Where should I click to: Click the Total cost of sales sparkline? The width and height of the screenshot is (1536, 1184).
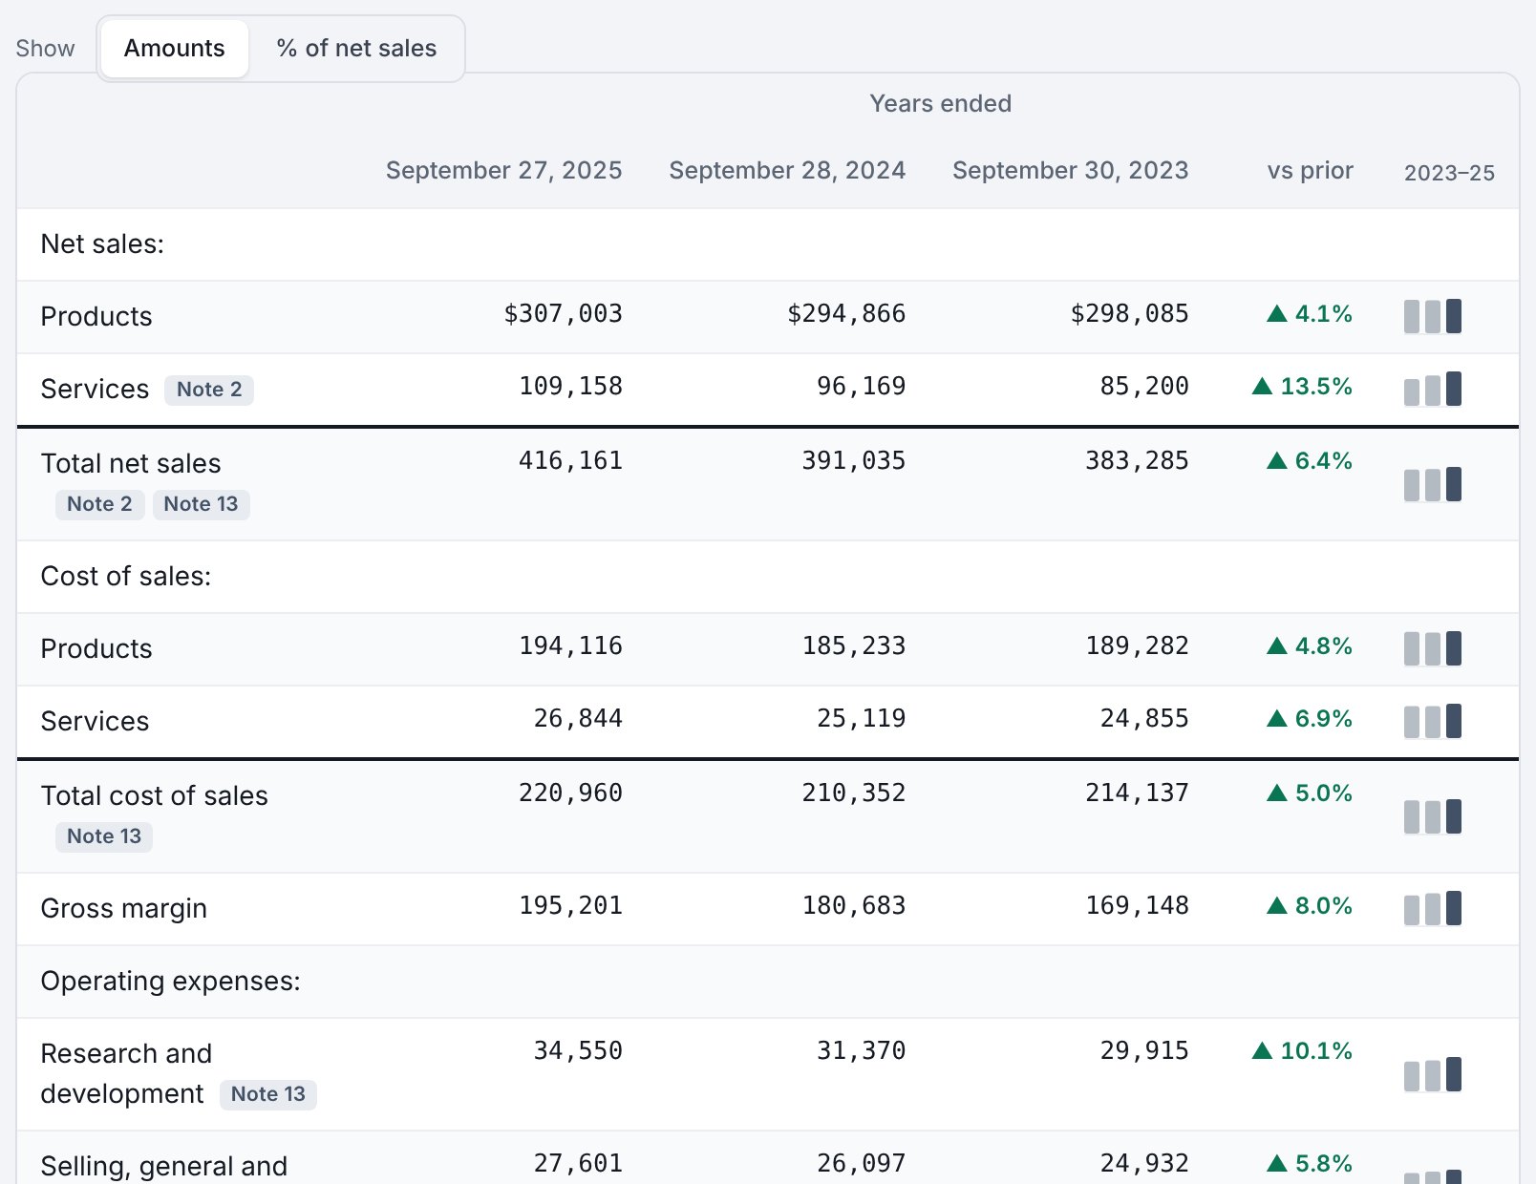pos(1433,816)
